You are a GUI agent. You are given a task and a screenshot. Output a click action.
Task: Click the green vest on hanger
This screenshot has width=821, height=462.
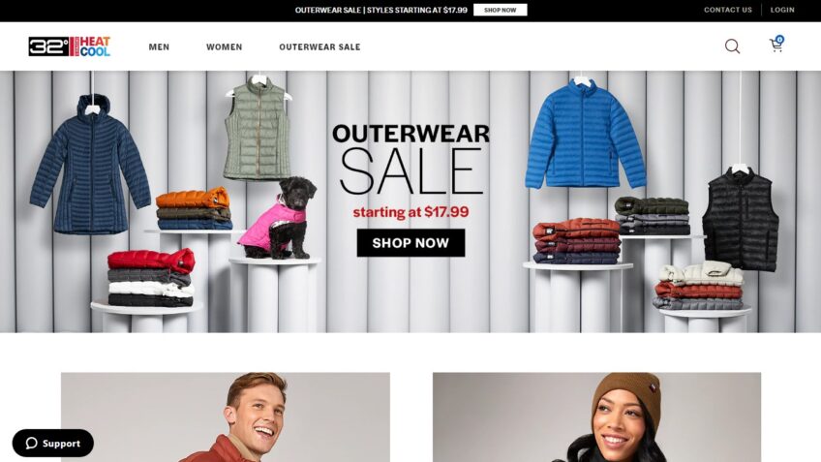click(x=258, y=129)
